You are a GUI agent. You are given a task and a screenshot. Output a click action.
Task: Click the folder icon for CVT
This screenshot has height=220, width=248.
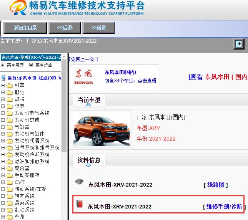tap(10, 182)
